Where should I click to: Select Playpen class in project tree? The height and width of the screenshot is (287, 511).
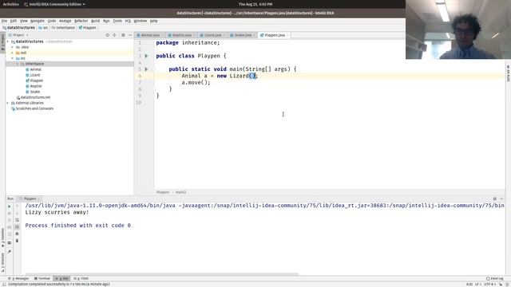point(34,81)
